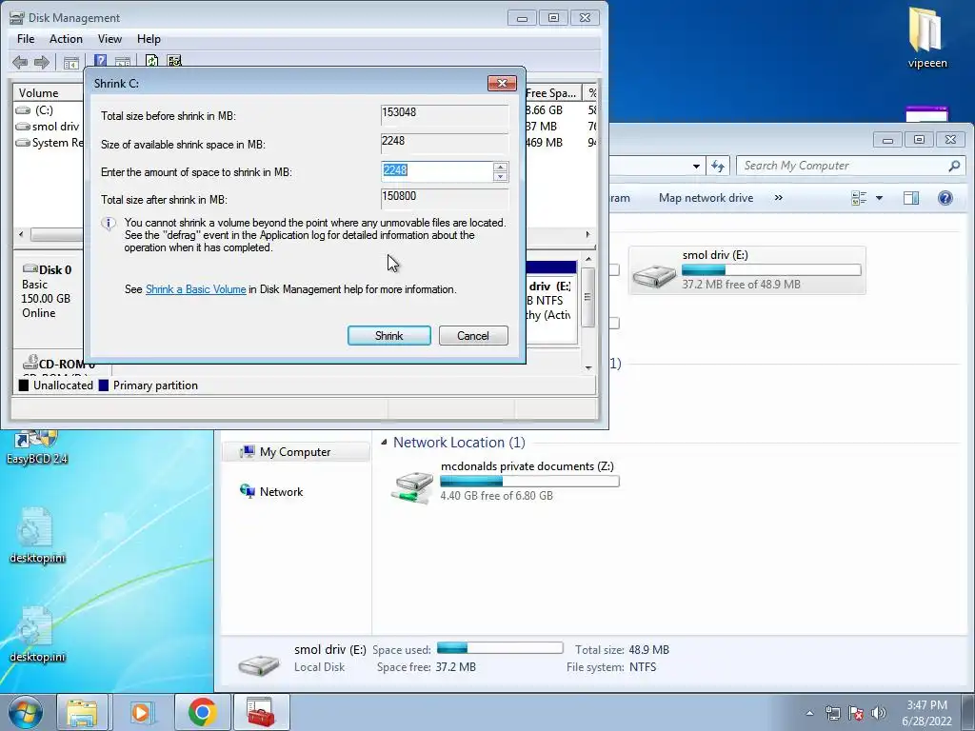Image resolution: width=975 pixels, height=731 pixels.
Task: Decrease shrink amount with the down spinner arrow
Action: click(500, 176)
